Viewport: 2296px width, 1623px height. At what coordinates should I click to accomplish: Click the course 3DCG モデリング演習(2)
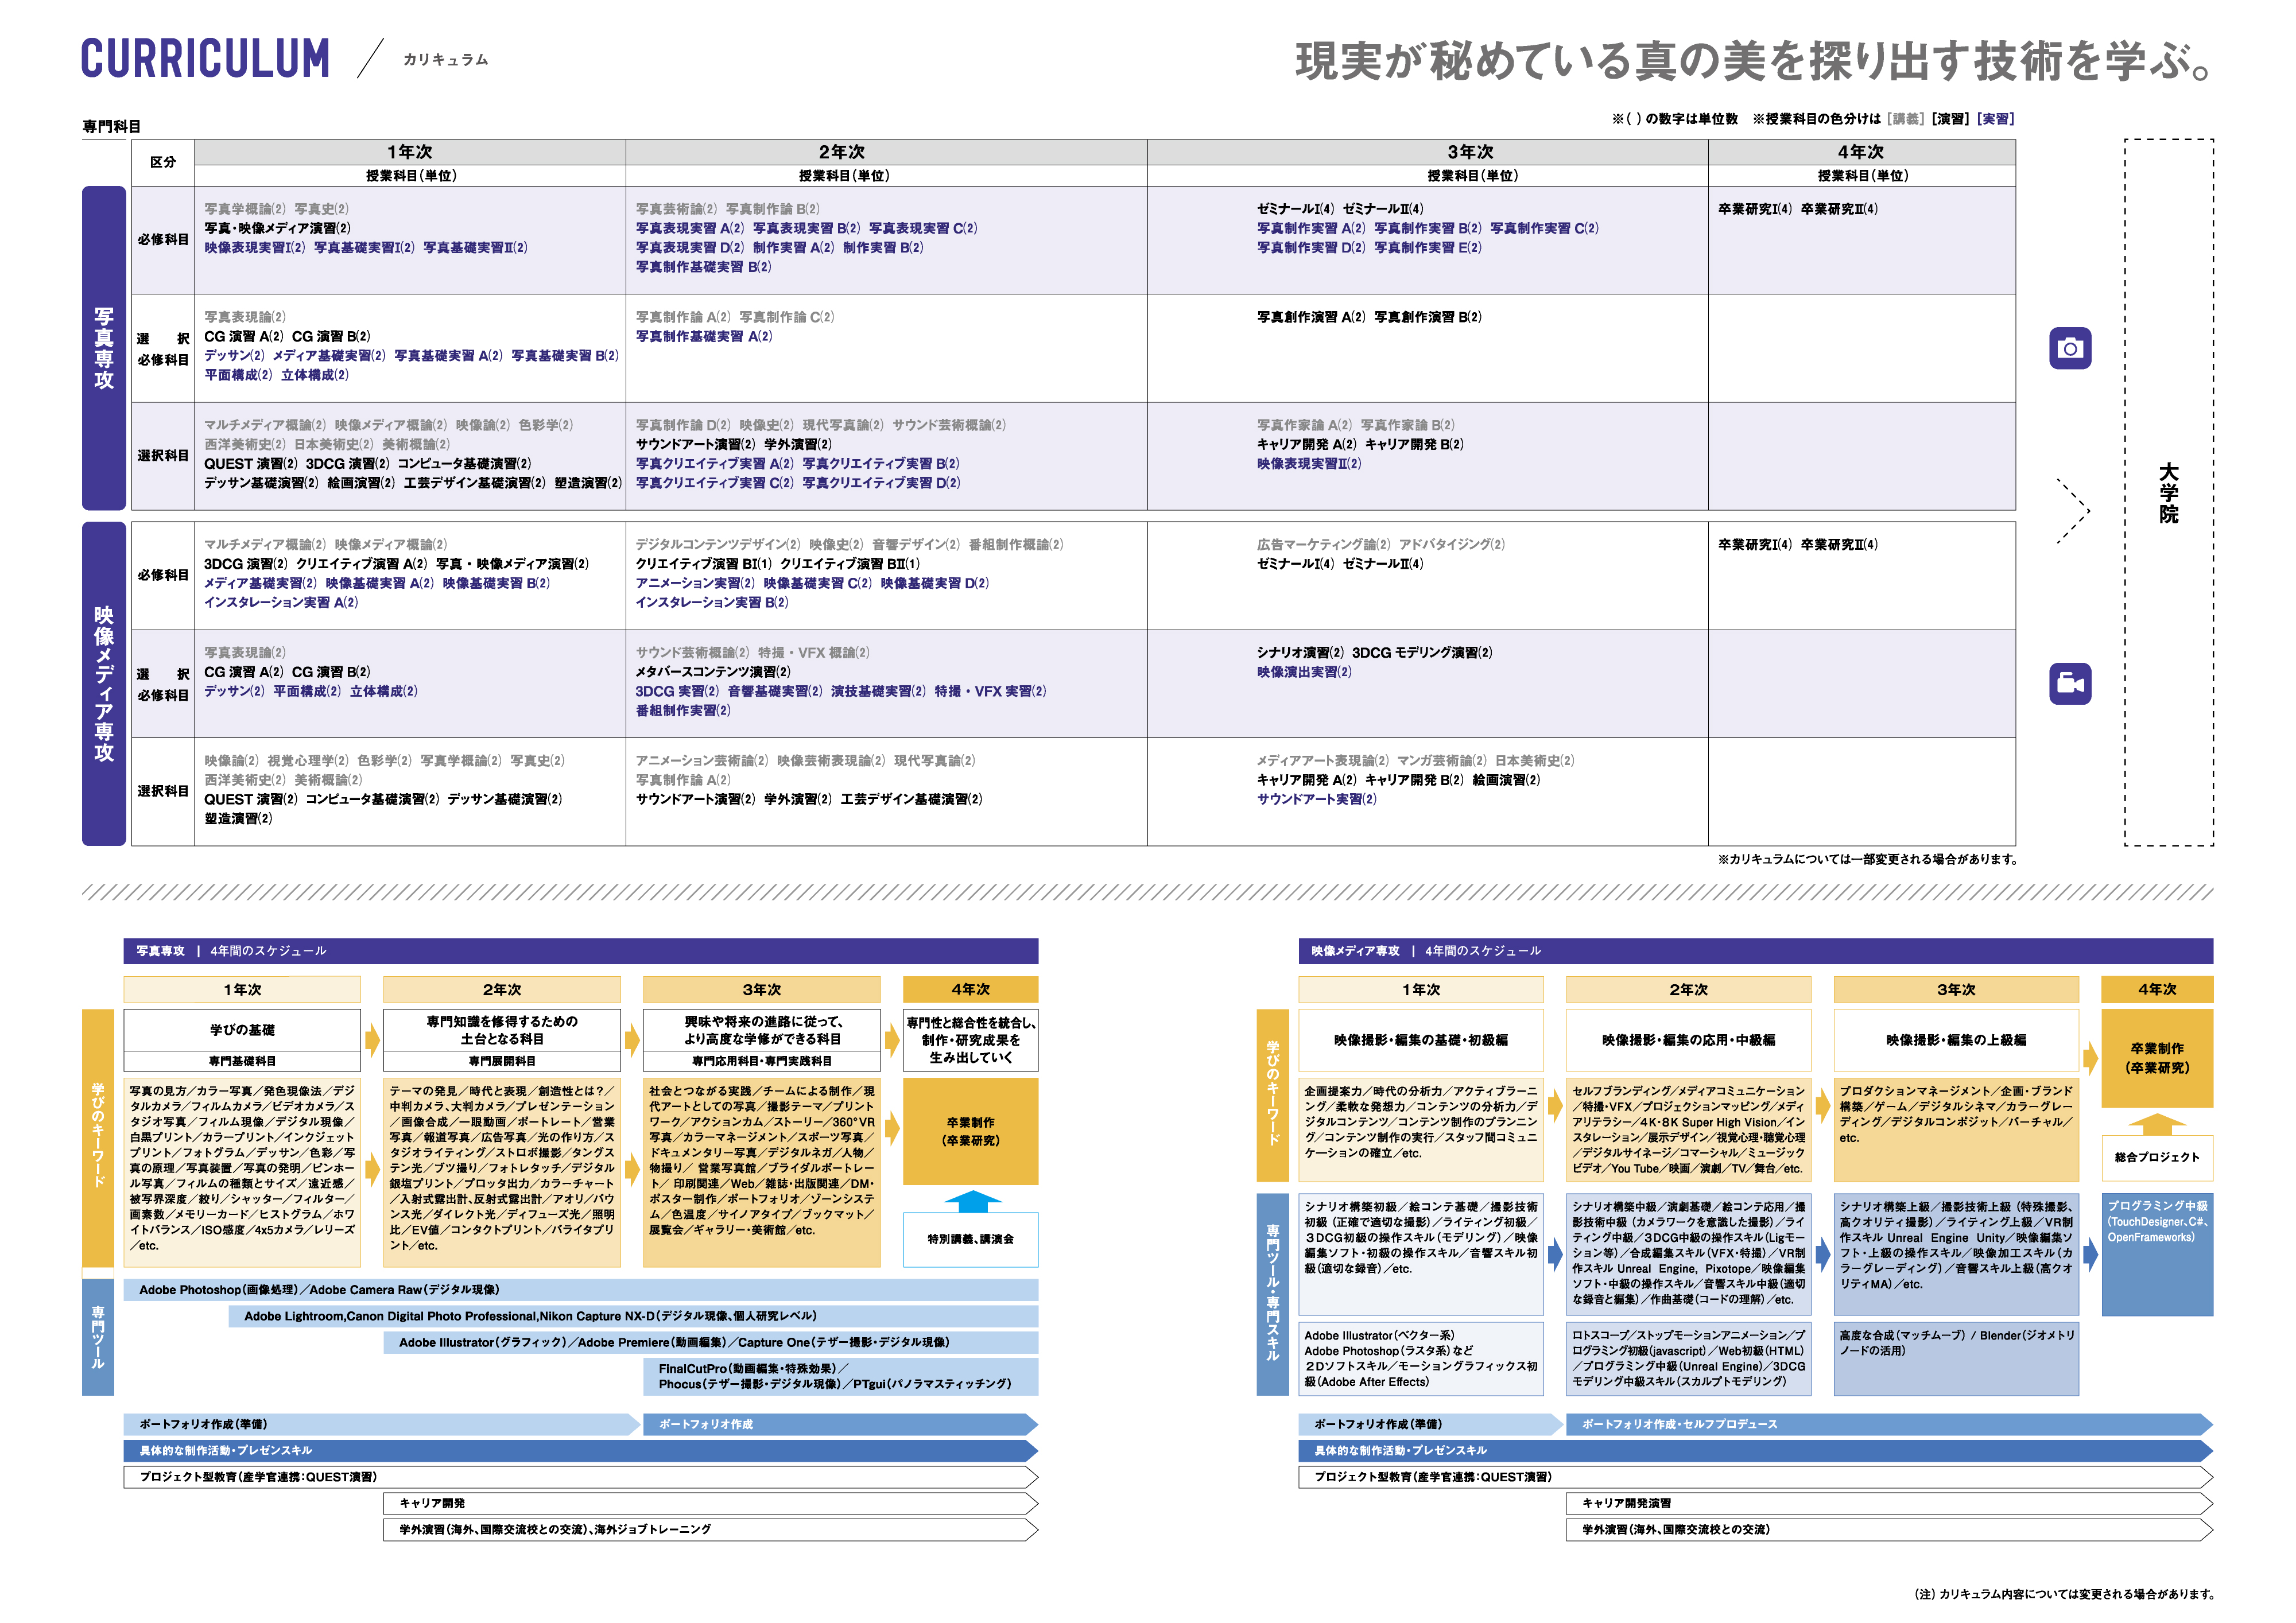pyautogui.click(x=1422, y=653)
